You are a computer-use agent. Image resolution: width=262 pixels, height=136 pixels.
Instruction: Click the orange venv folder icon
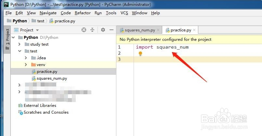(33, 64)
